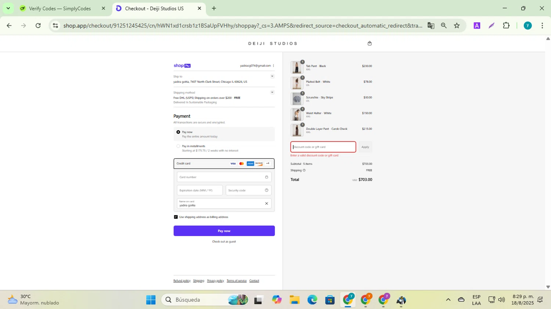This screenshot has width=551, height=309.
Task: Open the shopping bag cart icon
Action: tap(370, 43)
